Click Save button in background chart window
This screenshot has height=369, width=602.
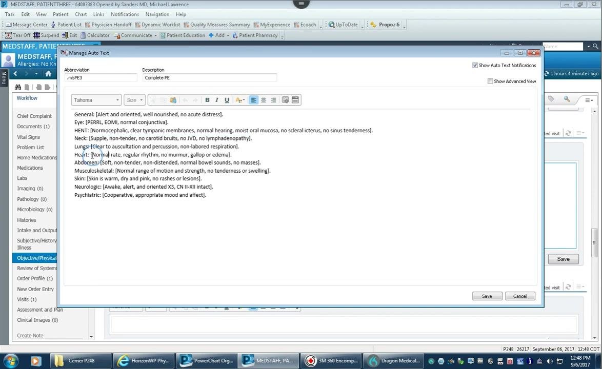click(563, 259)
